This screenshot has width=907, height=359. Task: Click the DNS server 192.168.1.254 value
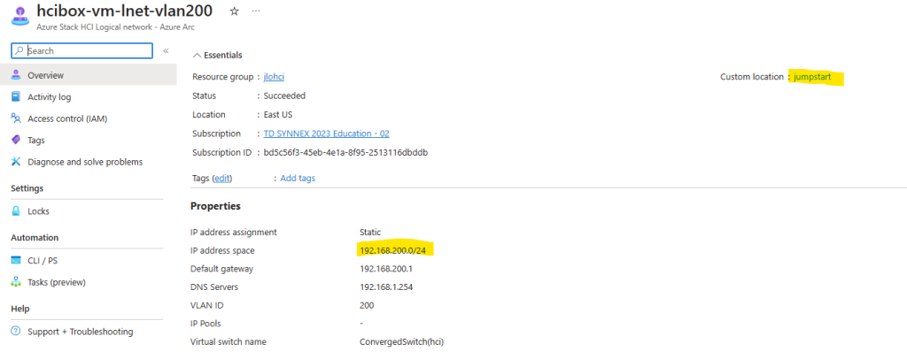[x=386, y=286]
